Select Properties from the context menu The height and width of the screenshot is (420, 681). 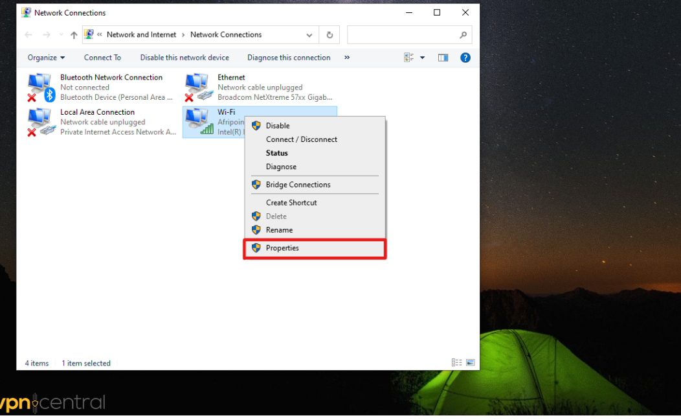click(x=282, y=248)
